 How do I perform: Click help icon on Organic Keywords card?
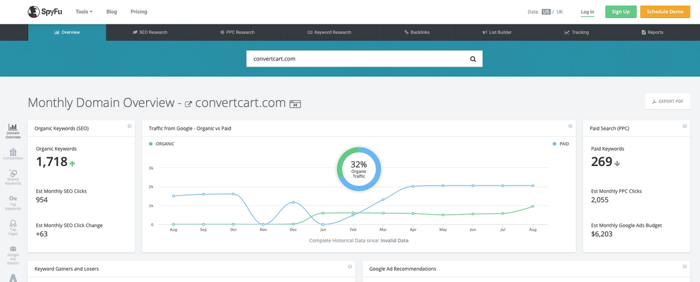pyautogui.click(x=128, y=126)
